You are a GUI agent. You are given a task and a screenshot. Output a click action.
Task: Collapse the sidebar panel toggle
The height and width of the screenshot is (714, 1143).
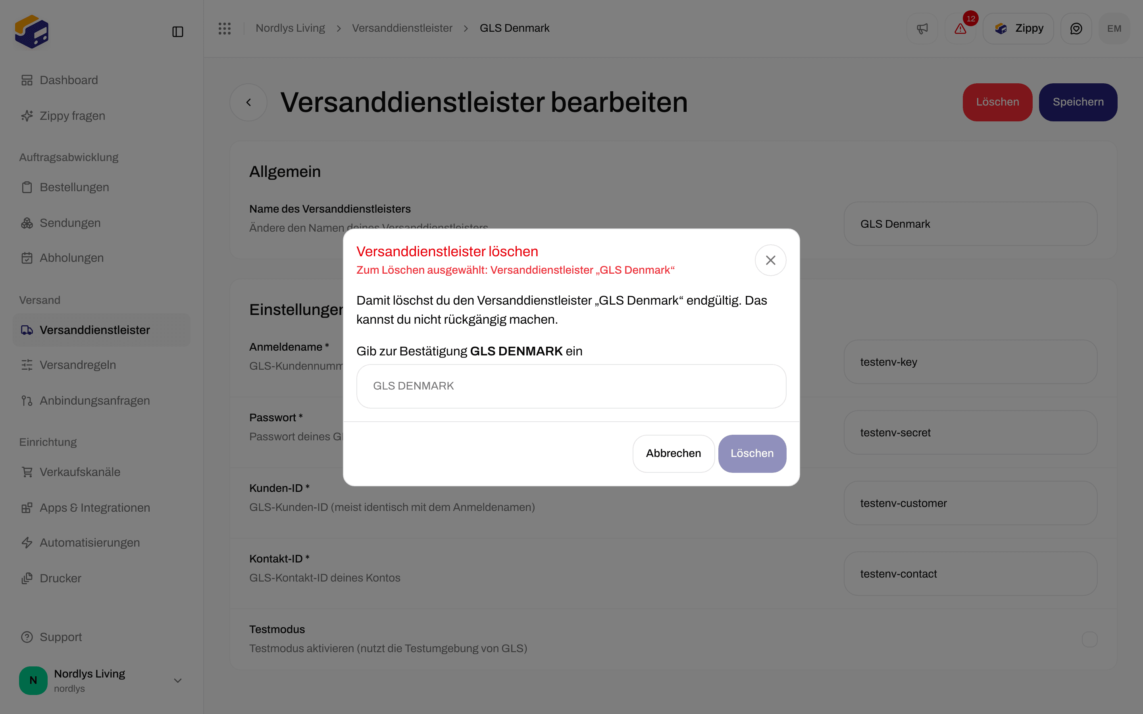[x=177, y=32]
